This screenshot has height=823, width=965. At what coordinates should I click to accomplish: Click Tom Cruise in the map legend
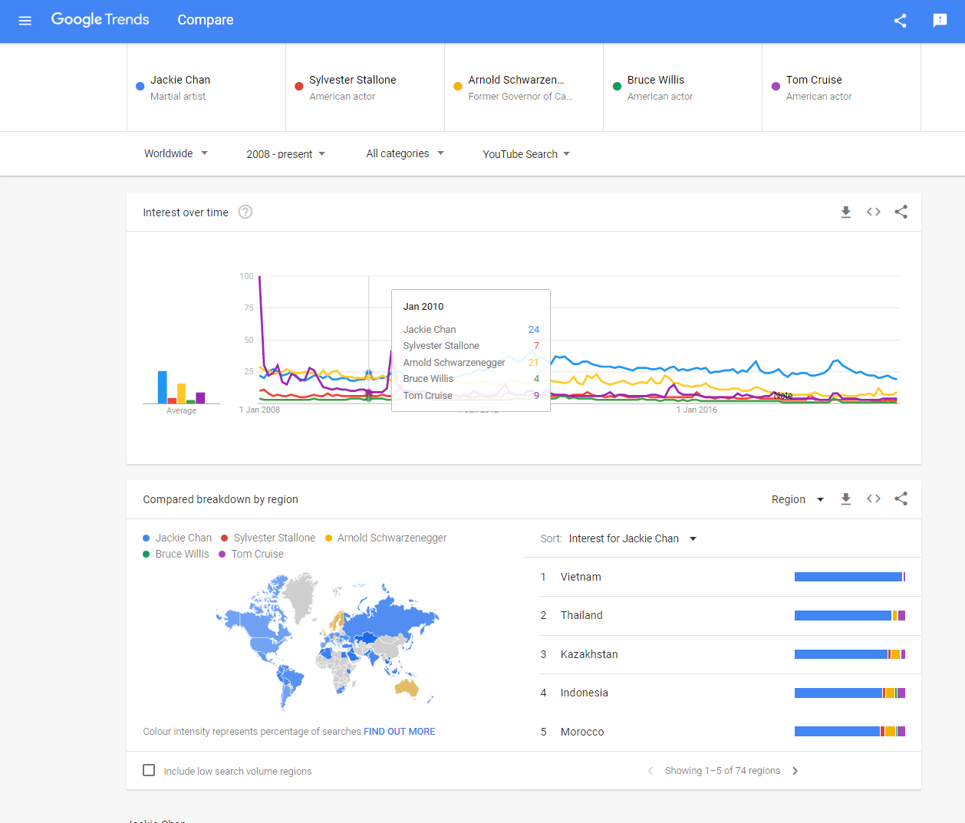pos(251,554)
